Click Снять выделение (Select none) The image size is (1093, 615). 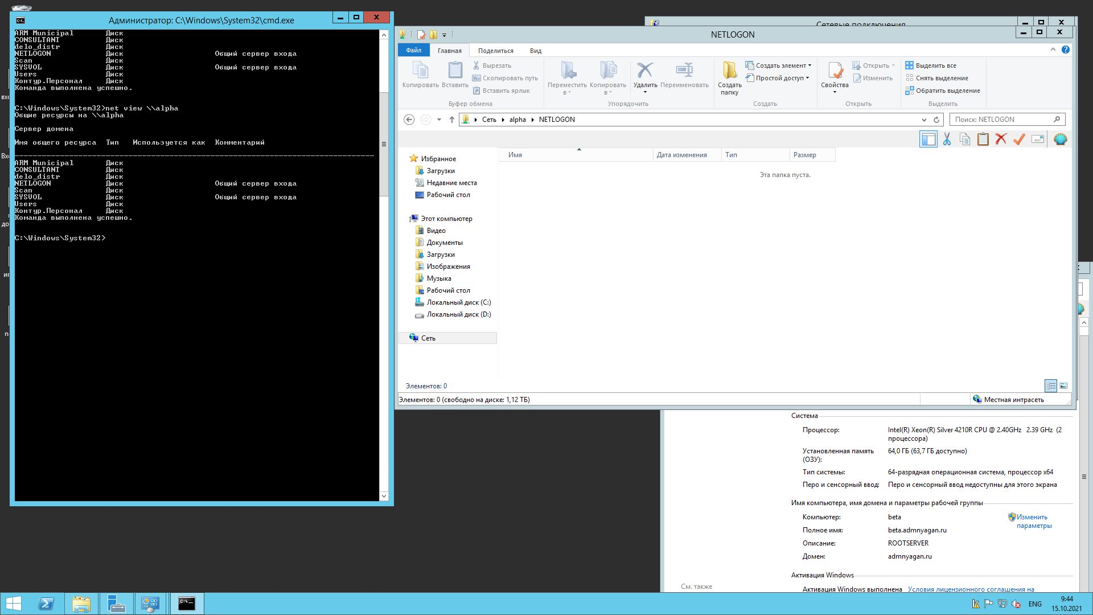936,78
